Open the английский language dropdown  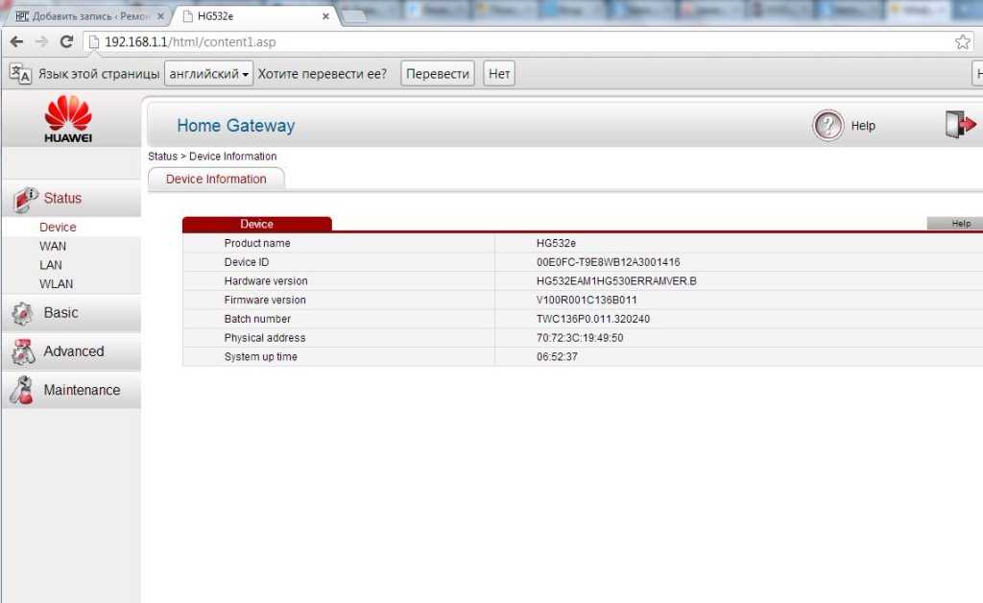[x=208, y=74]
